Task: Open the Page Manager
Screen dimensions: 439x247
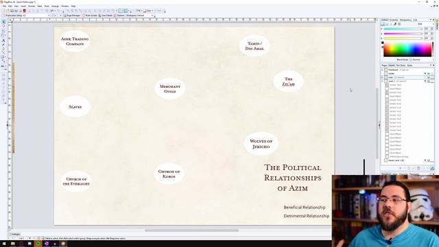Action: [72, 15]
